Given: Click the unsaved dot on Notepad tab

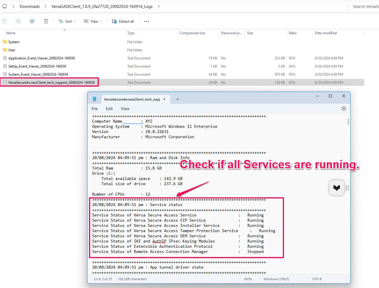Looking at the screenshot, I should click(164, 99).
